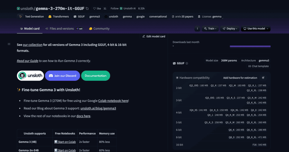Open the three-dot more options menu

[197, 29]
